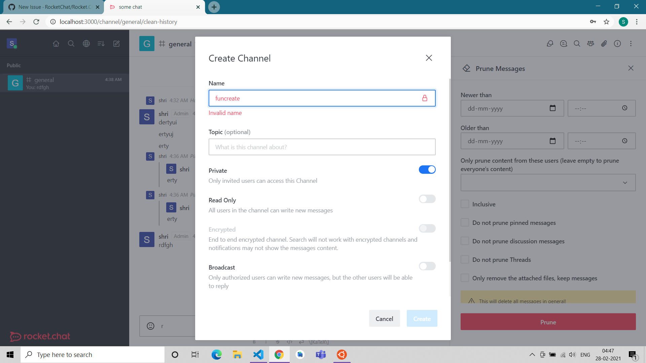Image resolution: width=646 pixels, height=363 pixels.
Task: Enable the Broadcast toggle
Action: pos(427,266)
